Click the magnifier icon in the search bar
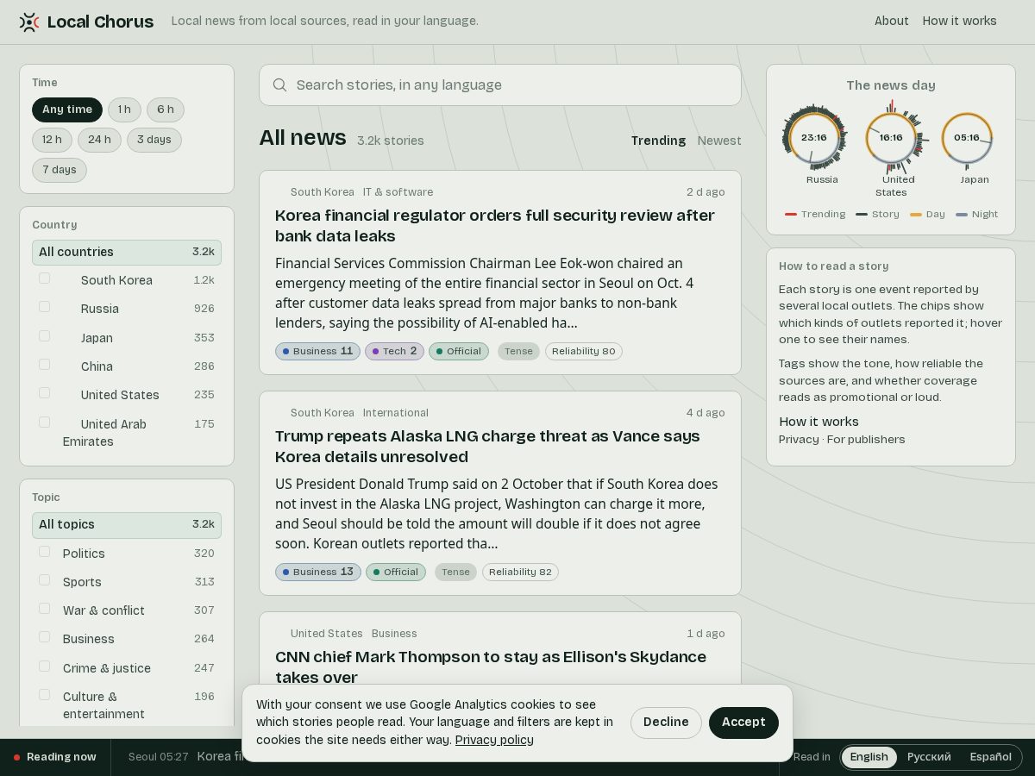Screen dimensions: 1035x776 pyautogui.click(x=279, y=84)
